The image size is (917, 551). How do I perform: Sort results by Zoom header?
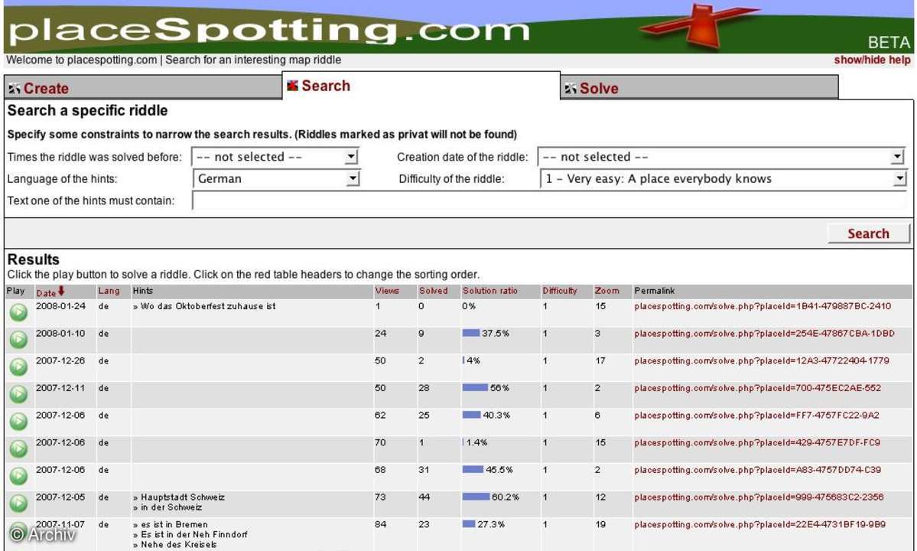(x=607, y=291)
